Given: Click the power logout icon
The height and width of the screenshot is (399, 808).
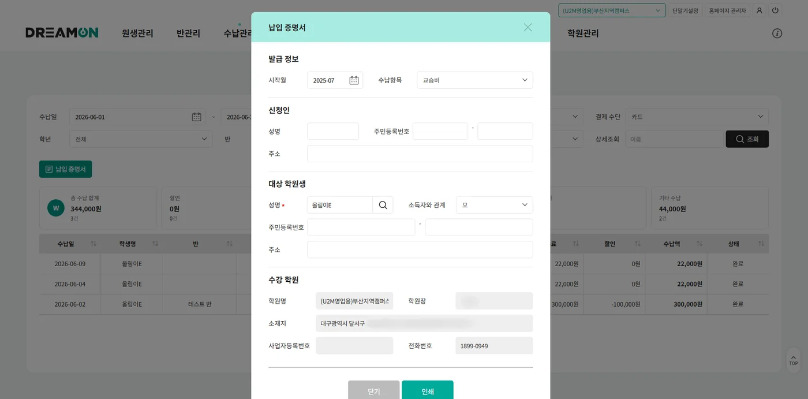Looking at the screenshot, I should click(x=775, y=10).
